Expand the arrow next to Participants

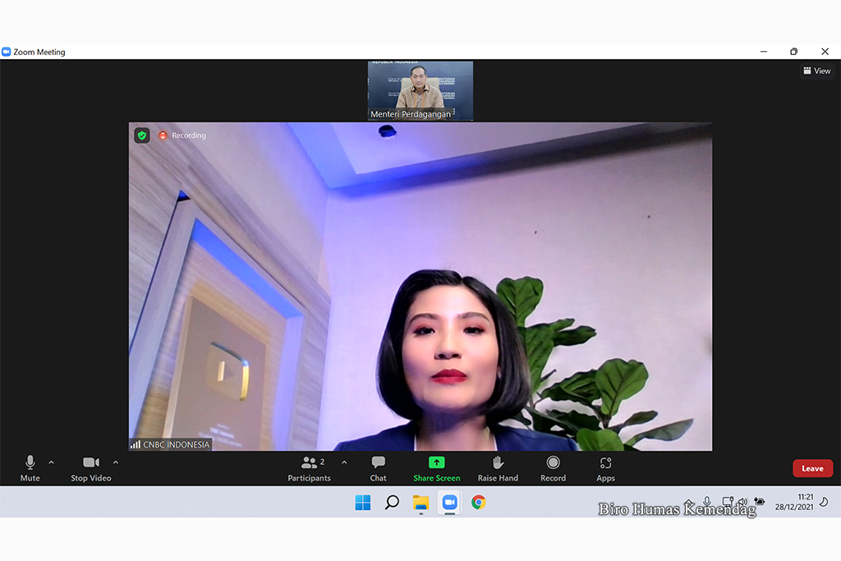point(343,462)
